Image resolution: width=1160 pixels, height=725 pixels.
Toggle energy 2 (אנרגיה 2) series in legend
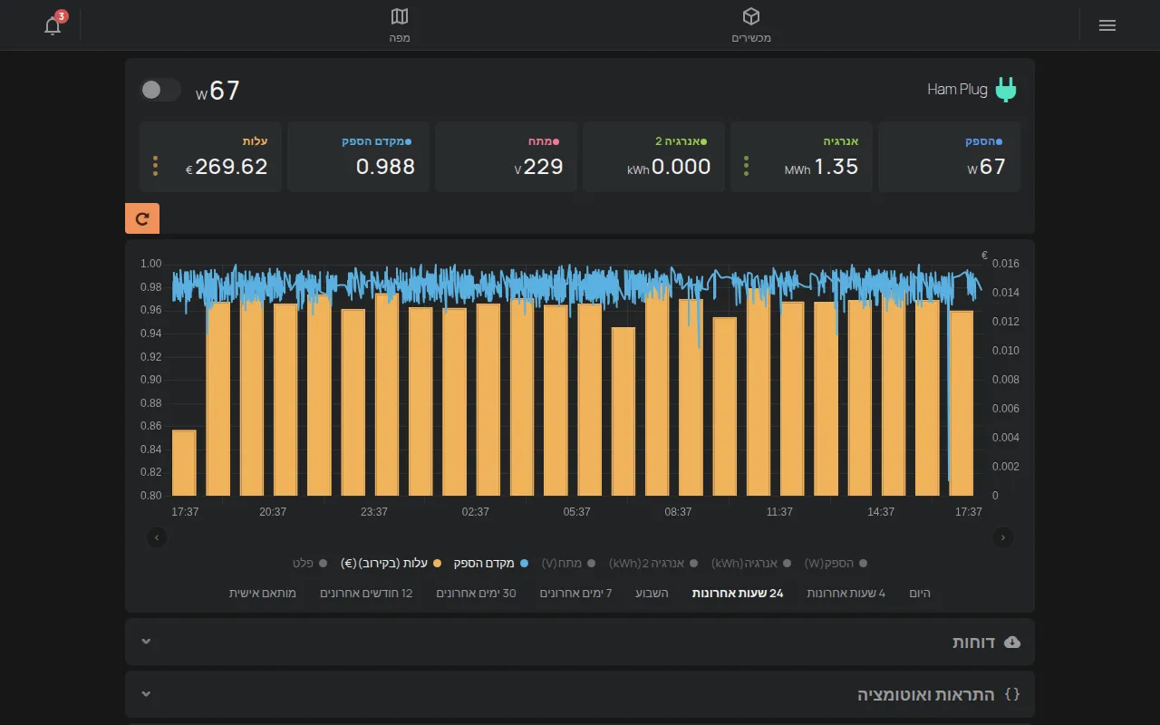click(x=653, y=564)
